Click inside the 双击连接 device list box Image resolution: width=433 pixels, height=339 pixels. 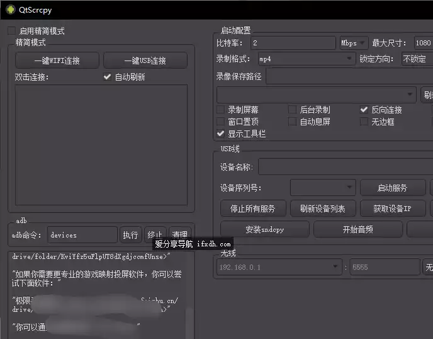[101, 145]
